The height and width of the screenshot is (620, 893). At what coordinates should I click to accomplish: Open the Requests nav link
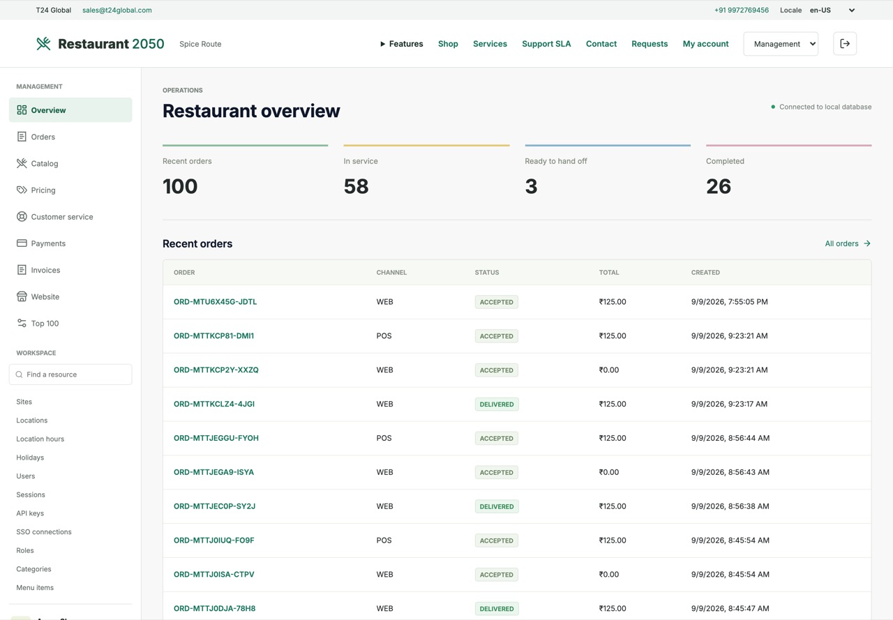(650, 44)
